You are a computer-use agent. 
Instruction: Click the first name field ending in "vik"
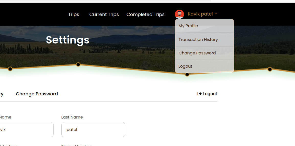point(26,129)
